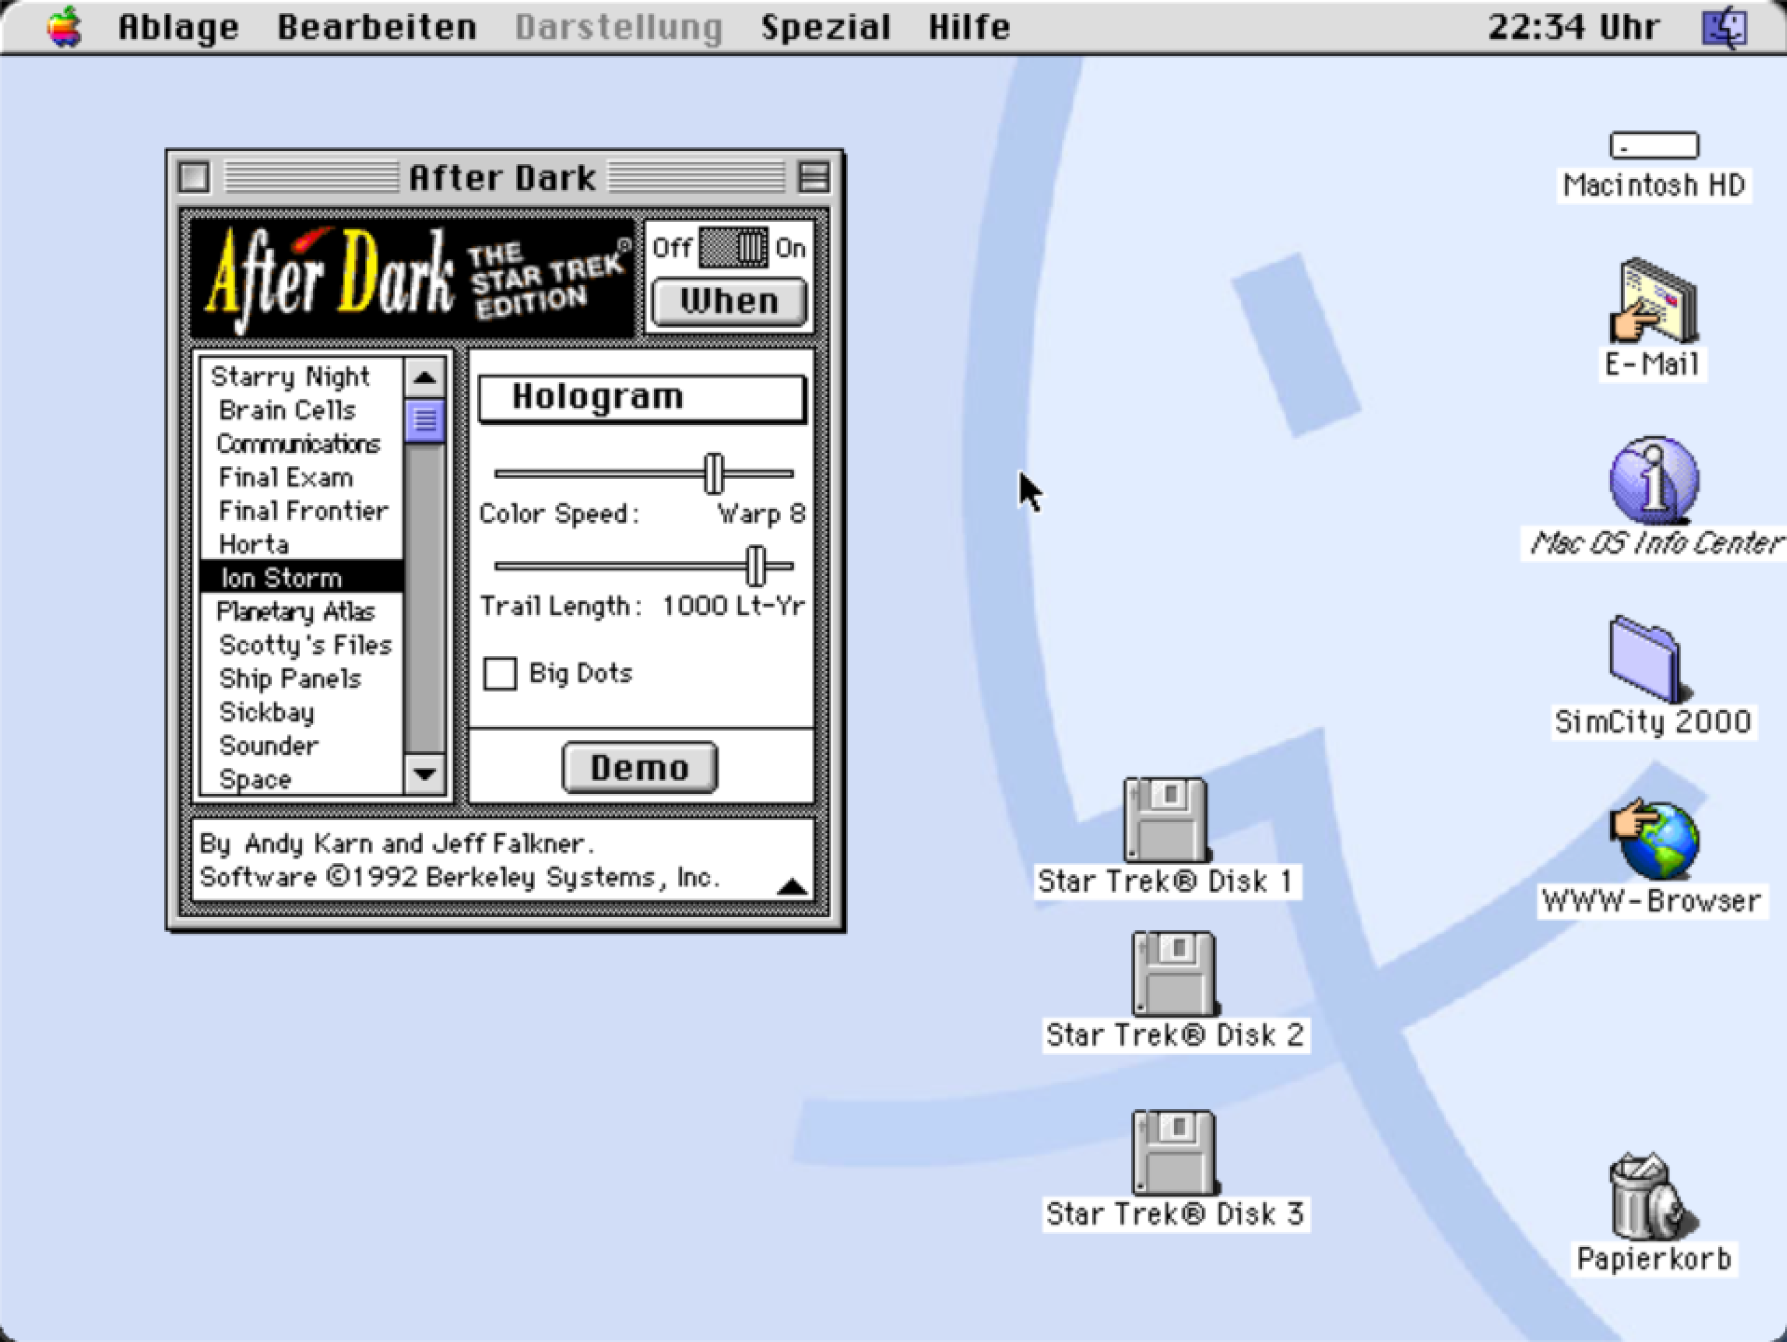Expand the credits text disclosure triangle
The image size is (1787, 1342).
(792, 886)
